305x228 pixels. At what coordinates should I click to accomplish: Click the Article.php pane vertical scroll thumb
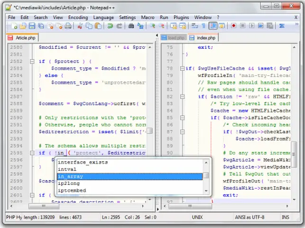tap(149, 131)
